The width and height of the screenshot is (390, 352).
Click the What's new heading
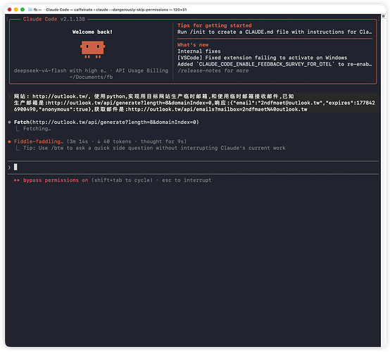pyautogui.click(x=193, y=45)
